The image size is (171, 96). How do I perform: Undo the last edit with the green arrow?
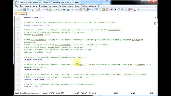(56, 10)
